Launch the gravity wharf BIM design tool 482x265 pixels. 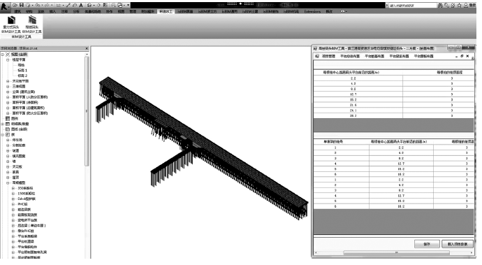[x=11, y=24]
